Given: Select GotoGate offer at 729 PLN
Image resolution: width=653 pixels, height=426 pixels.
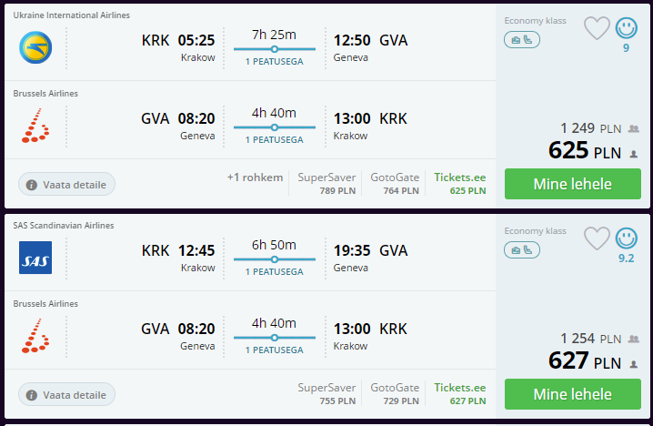Looking at the screenshot, I should click(x=395, y=393).
